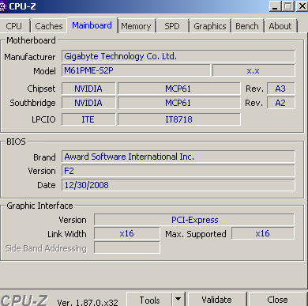Click the Link Width x16 value
This screenshot has height=306, width=308.
click(x=127, y=233)
